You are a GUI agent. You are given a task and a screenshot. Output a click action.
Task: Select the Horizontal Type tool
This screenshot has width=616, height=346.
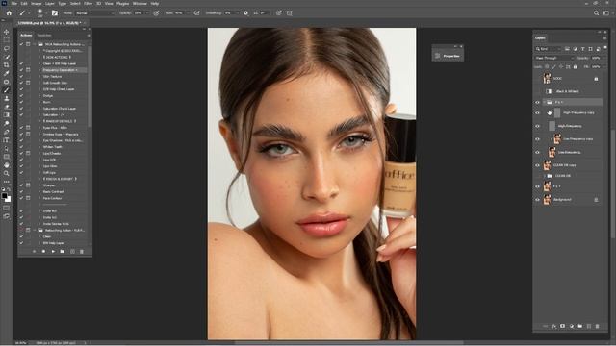7,140
